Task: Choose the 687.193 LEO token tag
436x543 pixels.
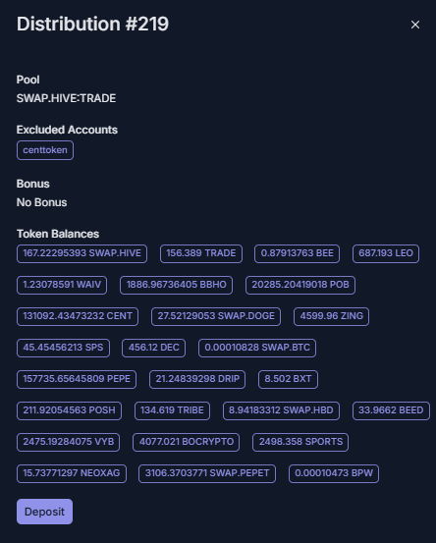Action: click(386, 253)
